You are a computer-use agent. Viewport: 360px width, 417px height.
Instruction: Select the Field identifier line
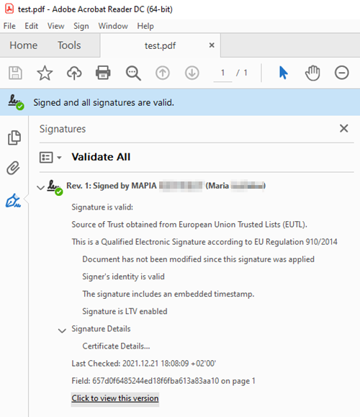163,381
